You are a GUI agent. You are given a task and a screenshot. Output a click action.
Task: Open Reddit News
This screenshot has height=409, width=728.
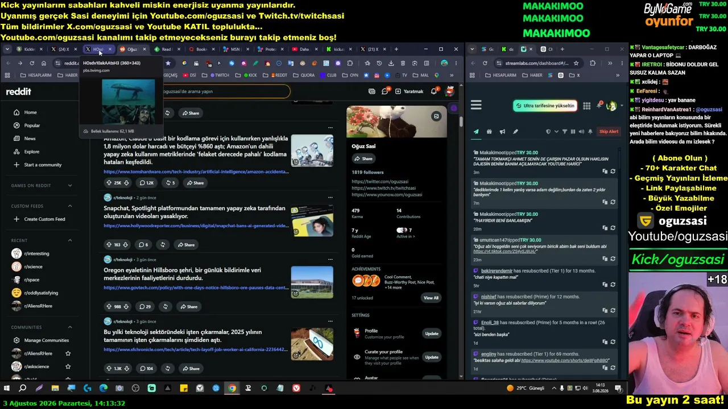click(30, 139)
